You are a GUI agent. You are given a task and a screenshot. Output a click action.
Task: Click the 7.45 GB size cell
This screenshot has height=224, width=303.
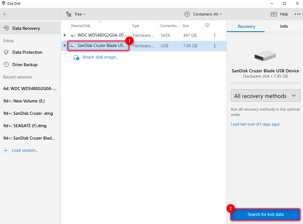190,46
